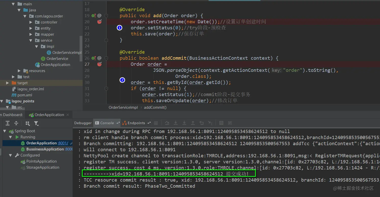Expand the target folder
This screenshot has width=380, height=197.
7,83
